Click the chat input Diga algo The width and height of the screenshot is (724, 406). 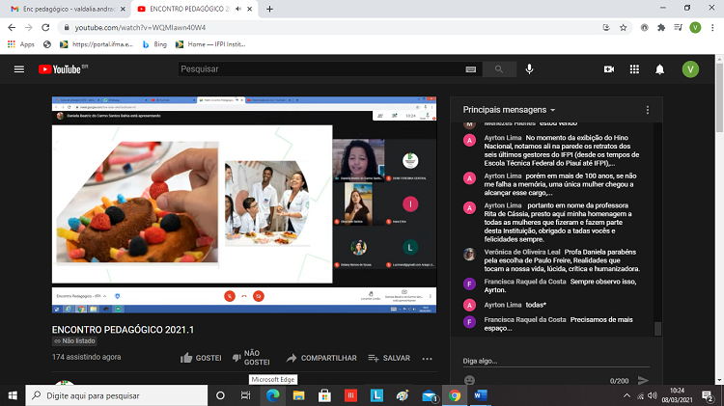(556, 361)
